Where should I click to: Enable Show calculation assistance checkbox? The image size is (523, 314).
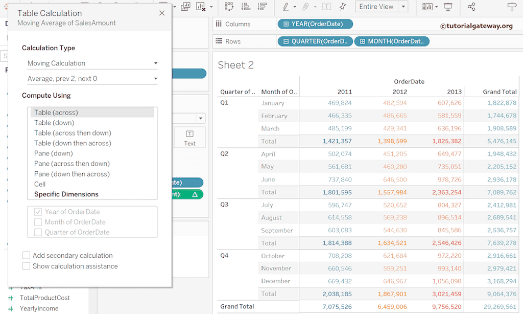click(x=26, y=266)
